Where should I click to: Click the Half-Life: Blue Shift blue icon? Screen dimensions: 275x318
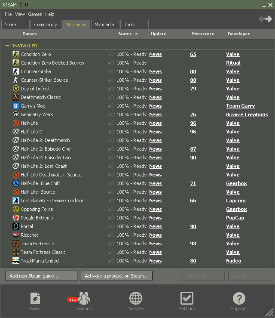coord(16,183)
